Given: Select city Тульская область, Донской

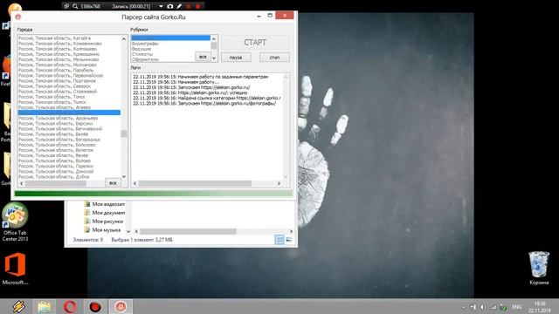Looking at the screenshot, I should 56,171.
